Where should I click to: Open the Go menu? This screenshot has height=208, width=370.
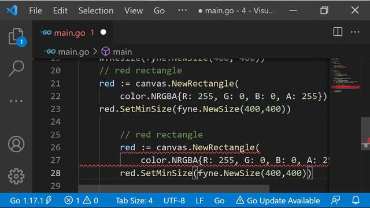160,10
